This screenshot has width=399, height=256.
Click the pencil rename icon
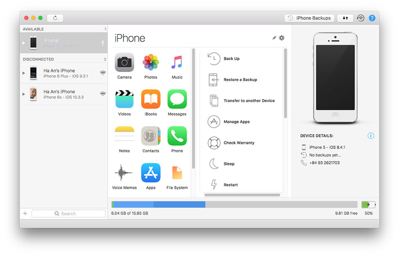274,38
